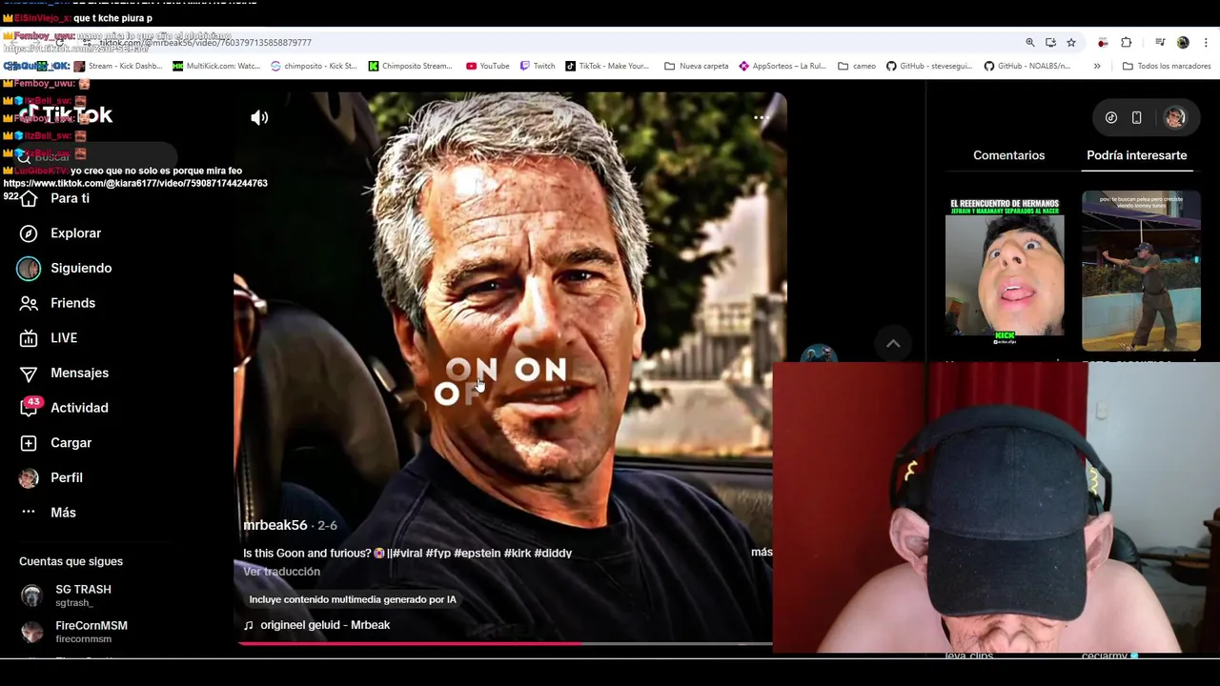Seek on the red video progress bar

503,644
